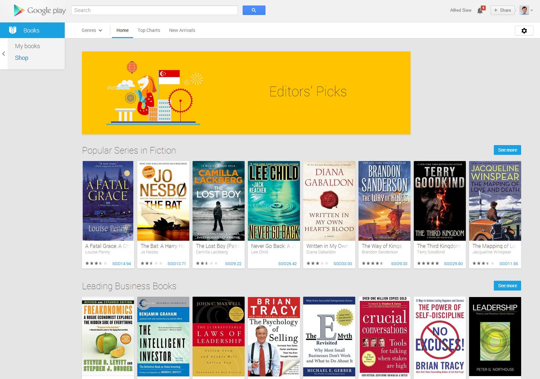Screen dimensions: 540x379
Task: Collapse the sidebar with left chevron
Action: point(4,54)
